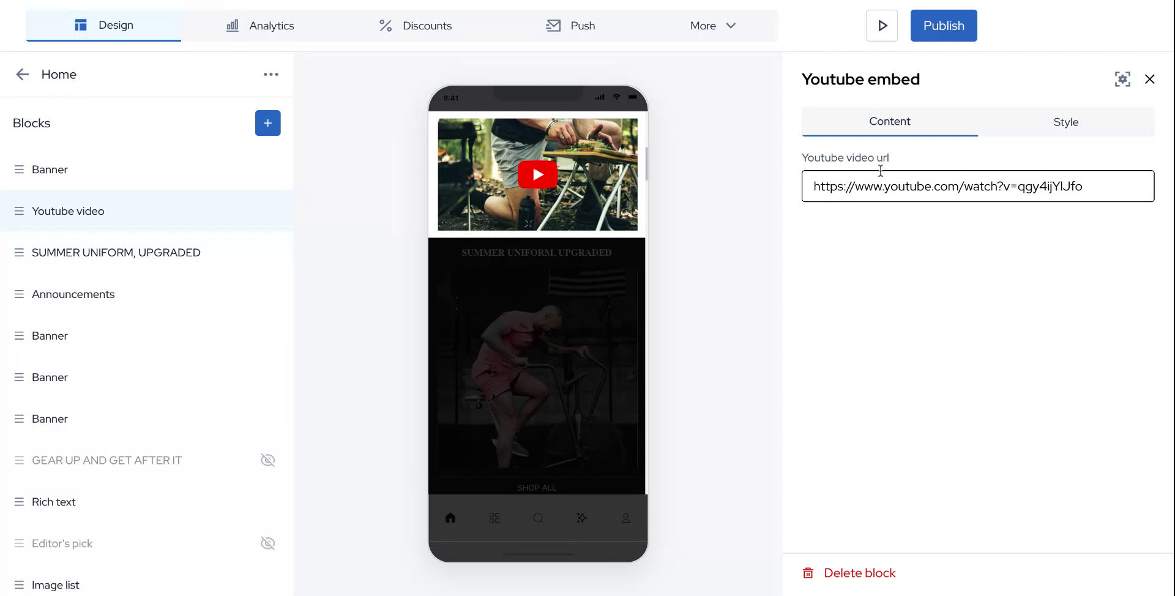Open the More dropdown

pyautogui.click(x=712, y=26)
